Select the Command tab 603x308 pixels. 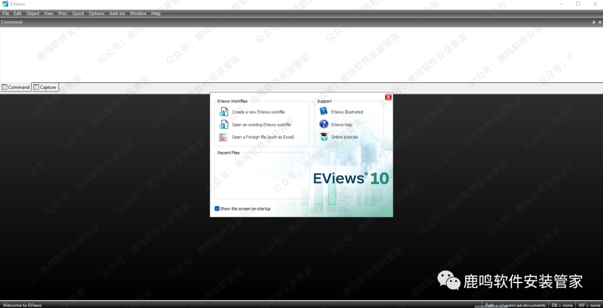coord(16,87)
